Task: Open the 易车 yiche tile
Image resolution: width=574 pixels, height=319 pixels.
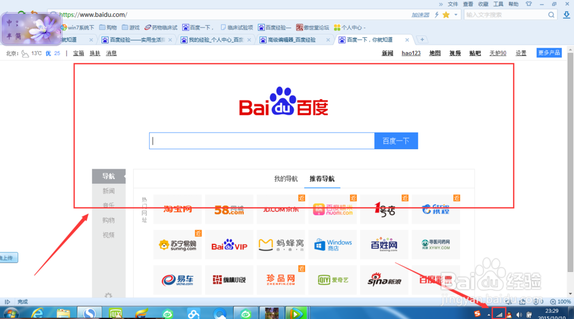Action: point(177,280)
